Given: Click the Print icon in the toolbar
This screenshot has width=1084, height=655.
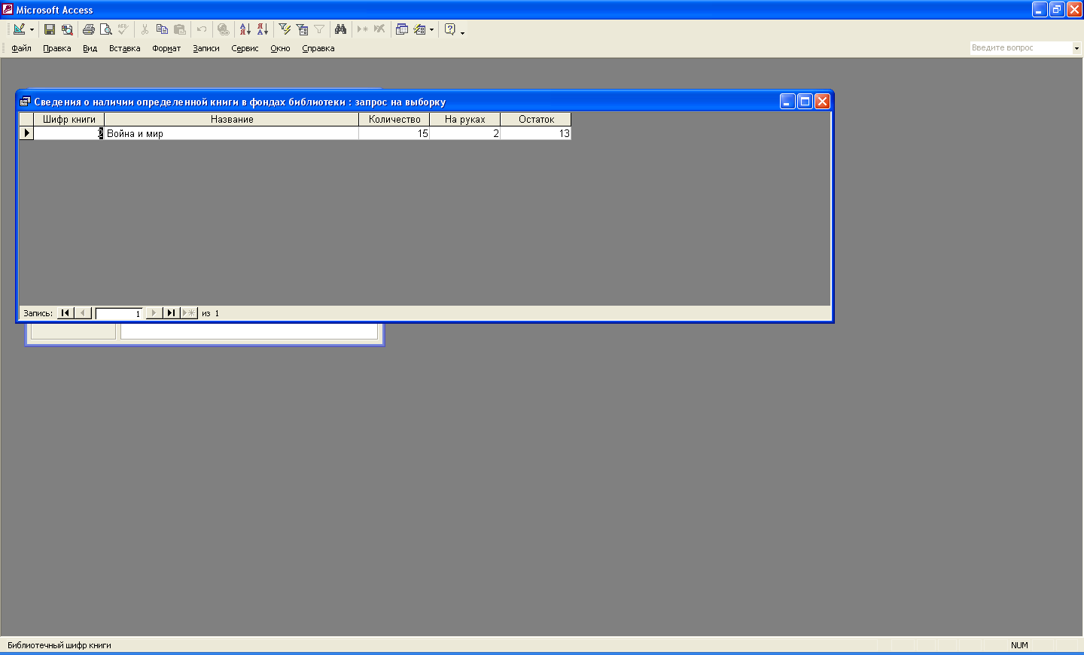Looking at the screenshot, I should [x=89, y=29].
